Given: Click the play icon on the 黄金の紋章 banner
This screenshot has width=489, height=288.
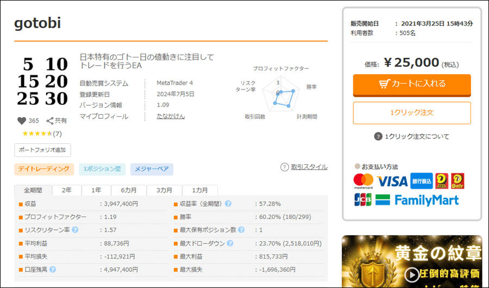Looking at the screenshot, I should pos(412,275).
